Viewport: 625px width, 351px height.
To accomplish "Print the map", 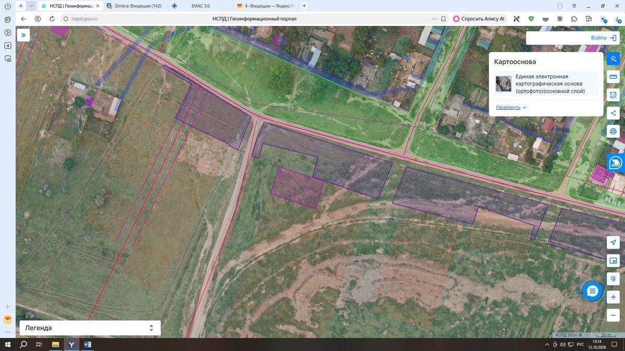I will click(613, 131).
